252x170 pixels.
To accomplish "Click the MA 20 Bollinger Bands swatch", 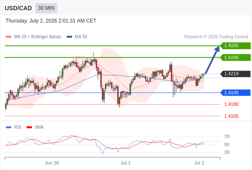I will (9, 37).
